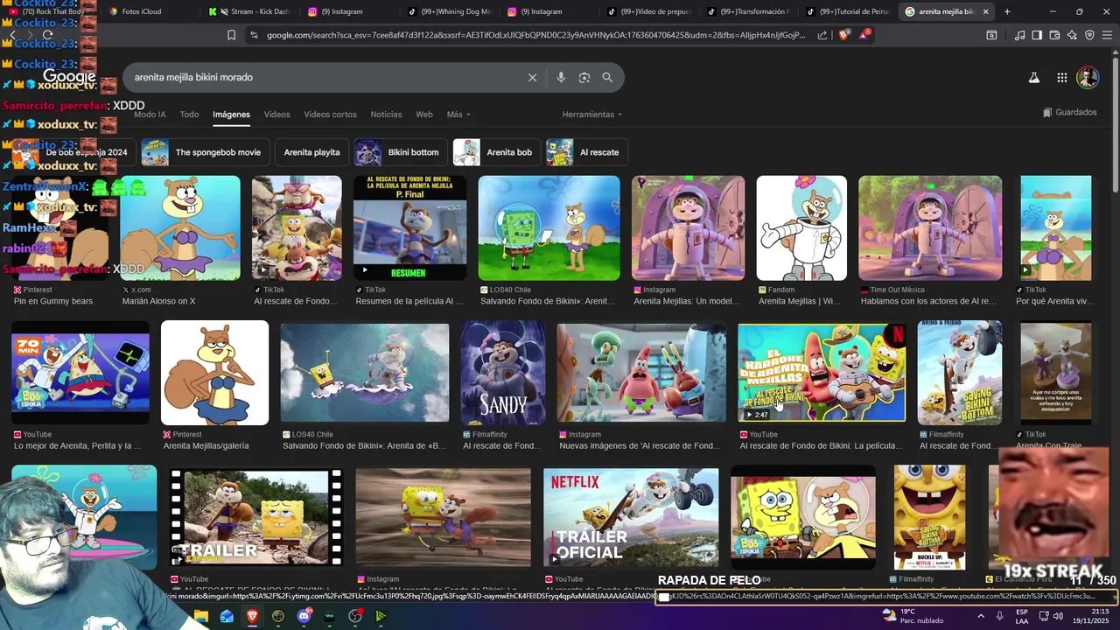Filter by Bikini bottom chip
Screen dimensions: 1120x630
[400, 152]
